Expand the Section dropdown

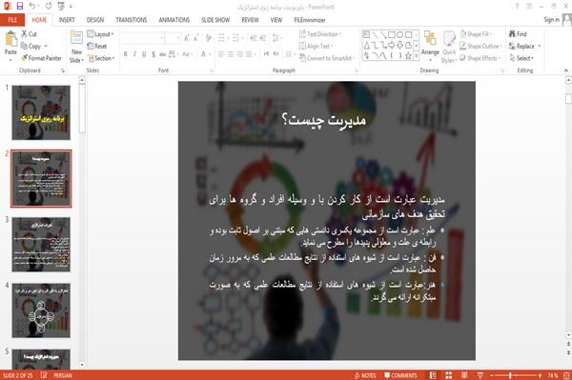click(101, 58)
